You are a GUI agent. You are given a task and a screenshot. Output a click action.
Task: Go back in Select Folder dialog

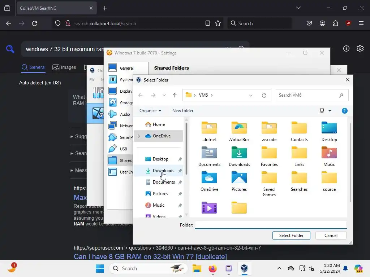(x=141, y=95)
